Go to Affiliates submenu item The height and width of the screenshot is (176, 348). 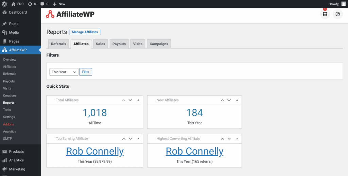click(10, 67)
